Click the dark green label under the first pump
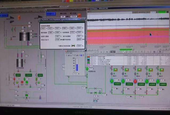The width and height of the screenshot is (170, 115). (x=117, y=84)
